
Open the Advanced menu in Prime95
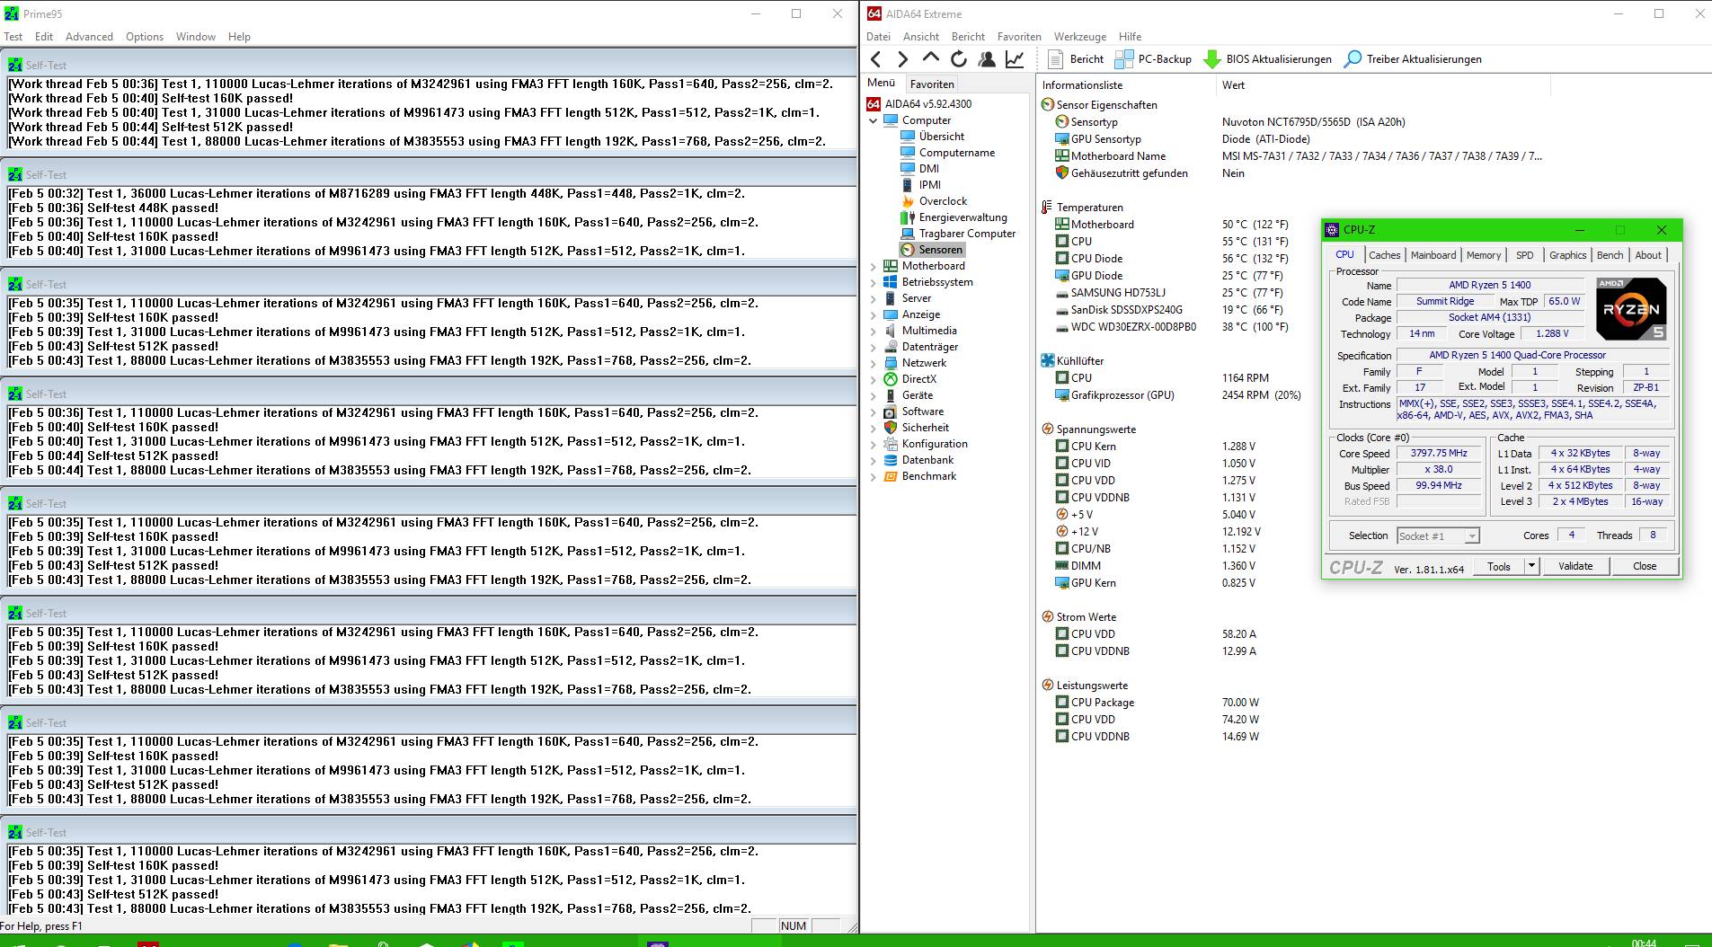coord(89,37)
